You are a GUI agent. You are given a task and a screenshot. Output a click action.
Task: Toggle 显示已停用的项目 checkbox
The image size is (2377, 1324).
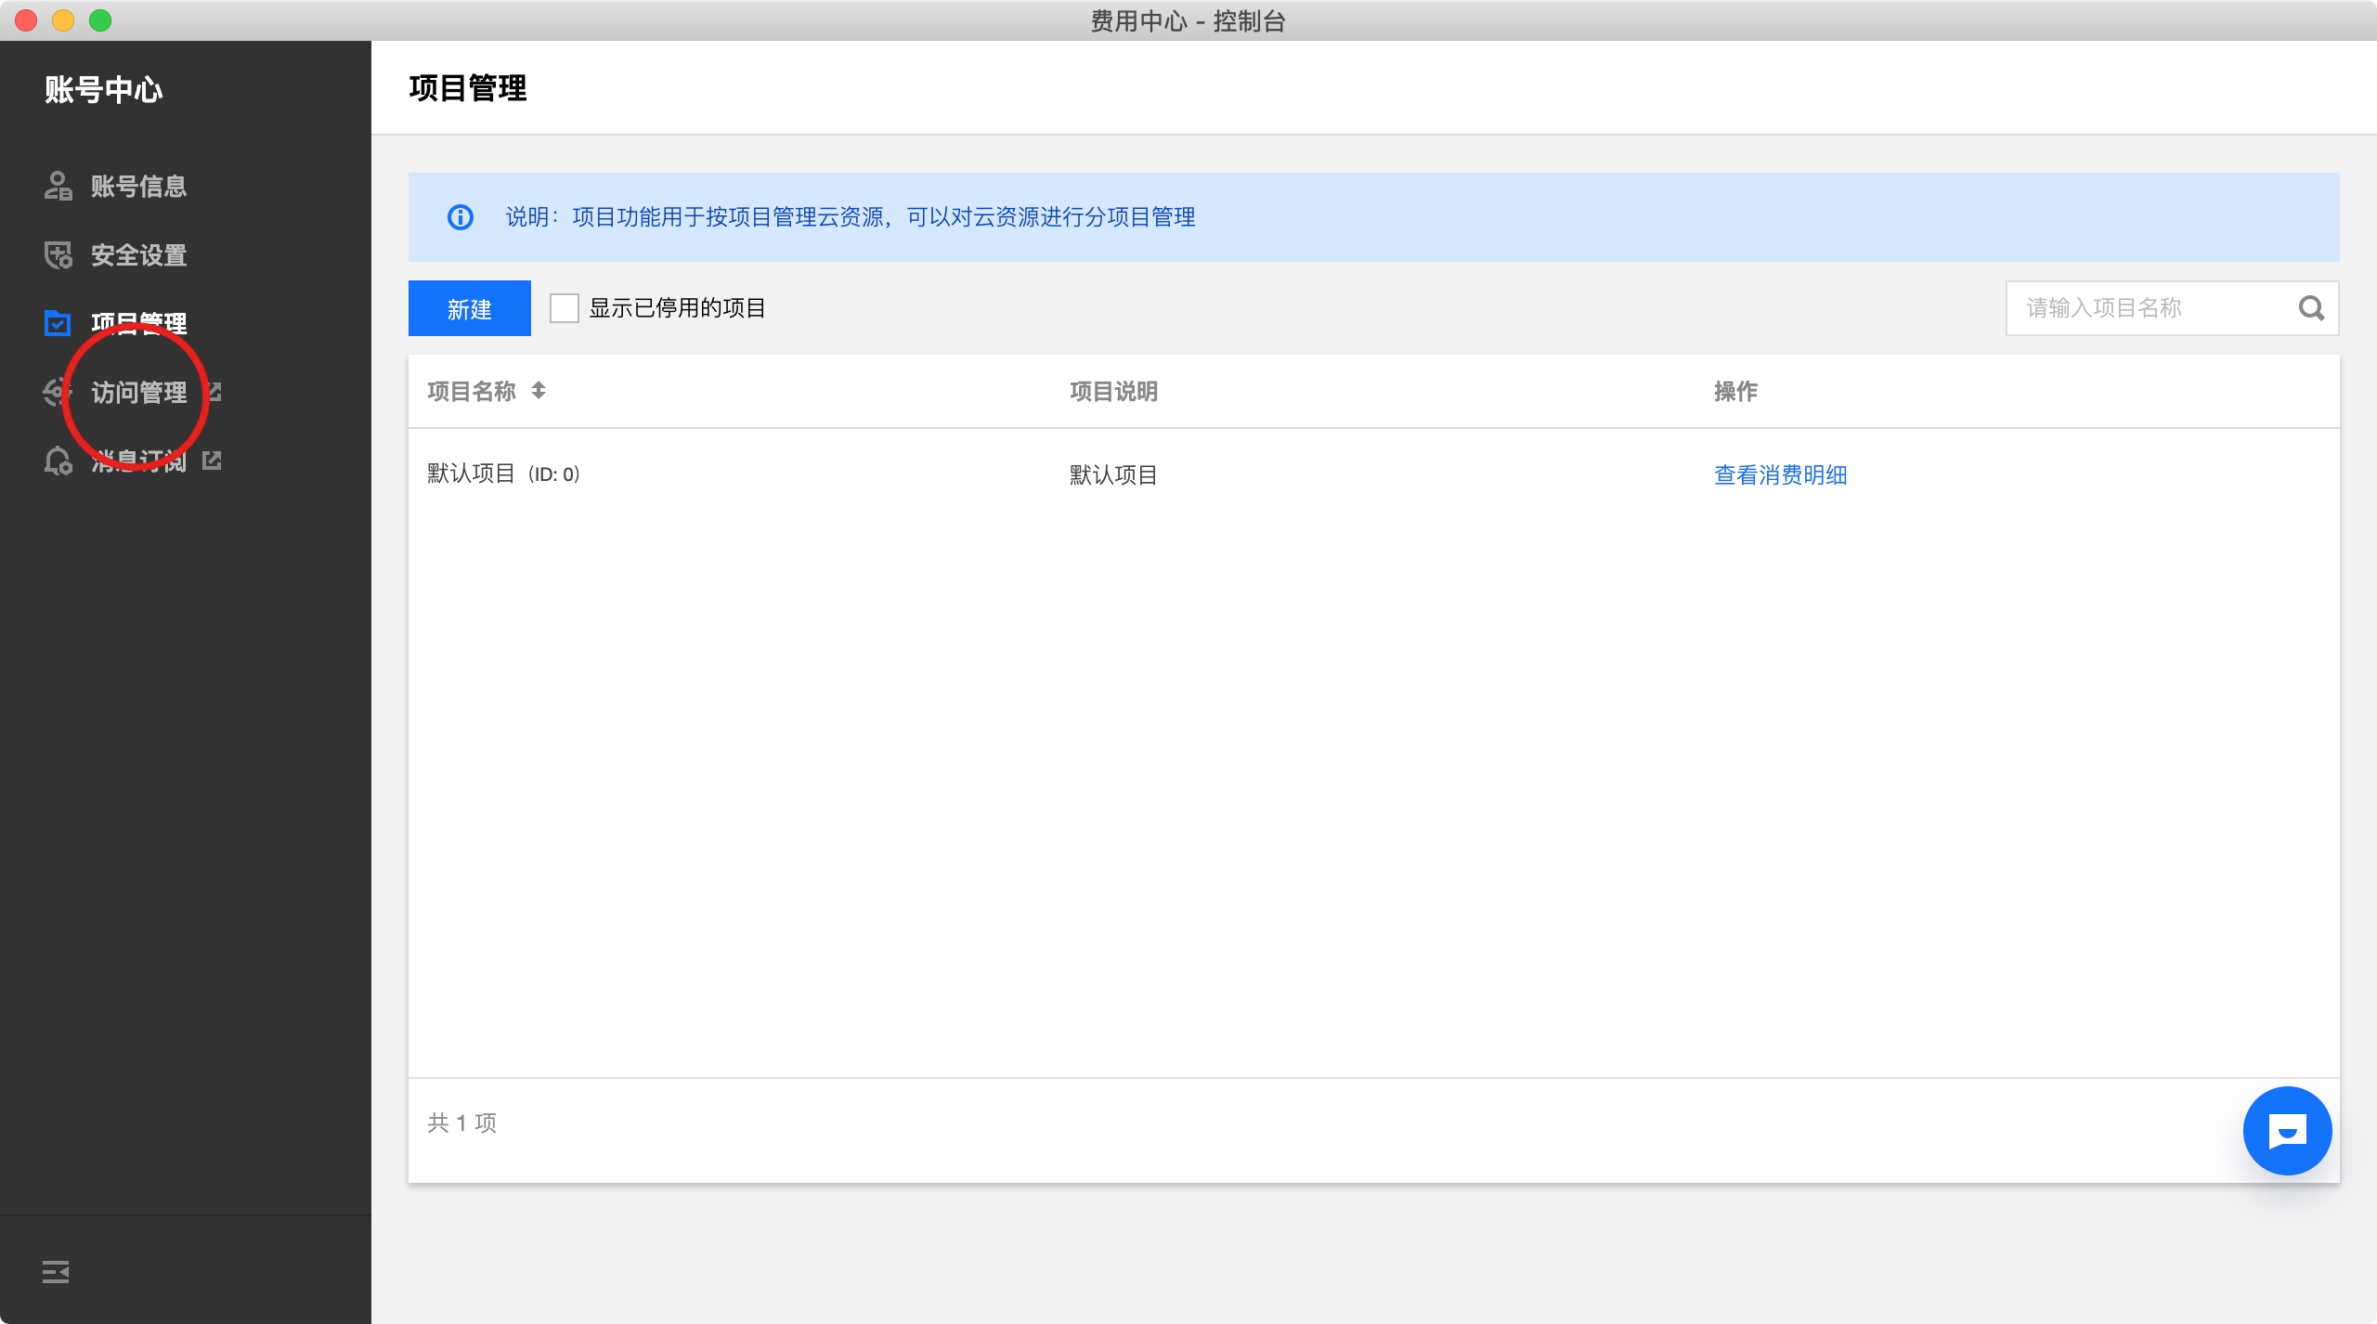pyautogui.click(x=564, y=308)
